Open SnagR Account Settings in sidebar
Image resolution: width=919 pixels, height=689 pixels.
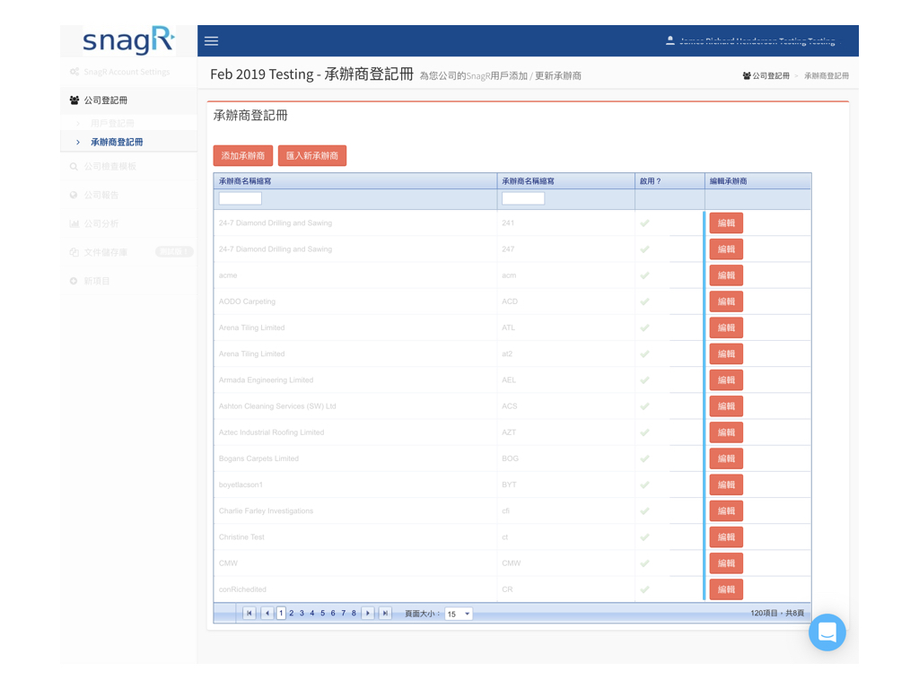(127, 72)
